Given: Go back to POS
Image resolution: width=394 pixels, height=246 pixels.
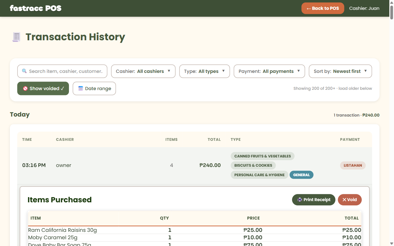Looking at the screenshot, I should click(323, 8).
